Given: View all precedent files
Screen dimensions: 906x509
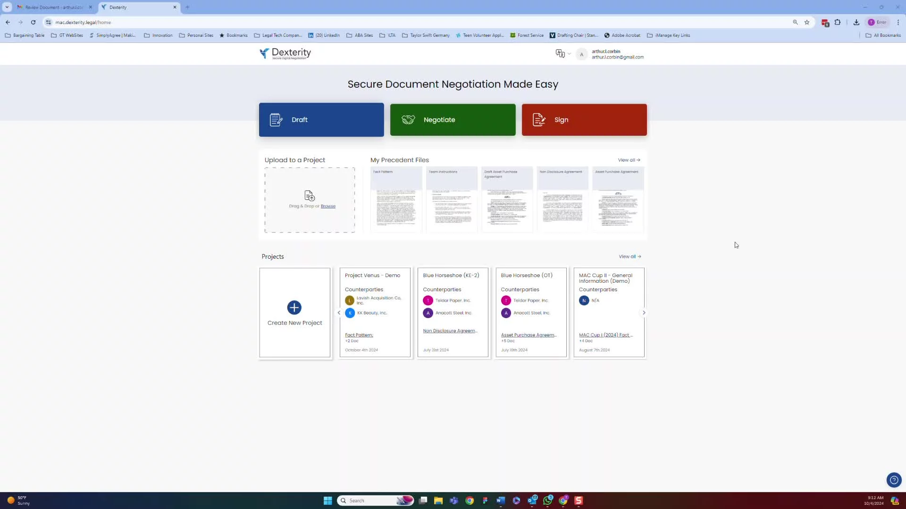Looking at the screenshot, I should point(629,160).
